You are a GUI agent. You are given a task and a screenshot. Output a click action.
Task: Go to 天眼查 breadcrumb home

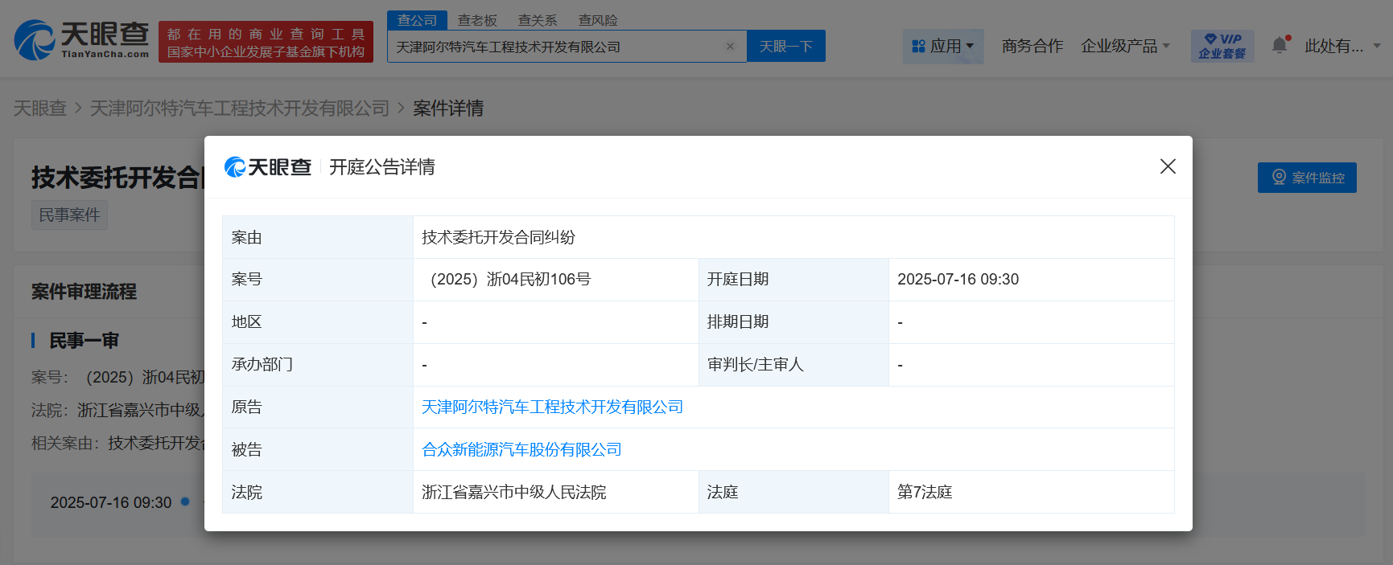(39, 108)
